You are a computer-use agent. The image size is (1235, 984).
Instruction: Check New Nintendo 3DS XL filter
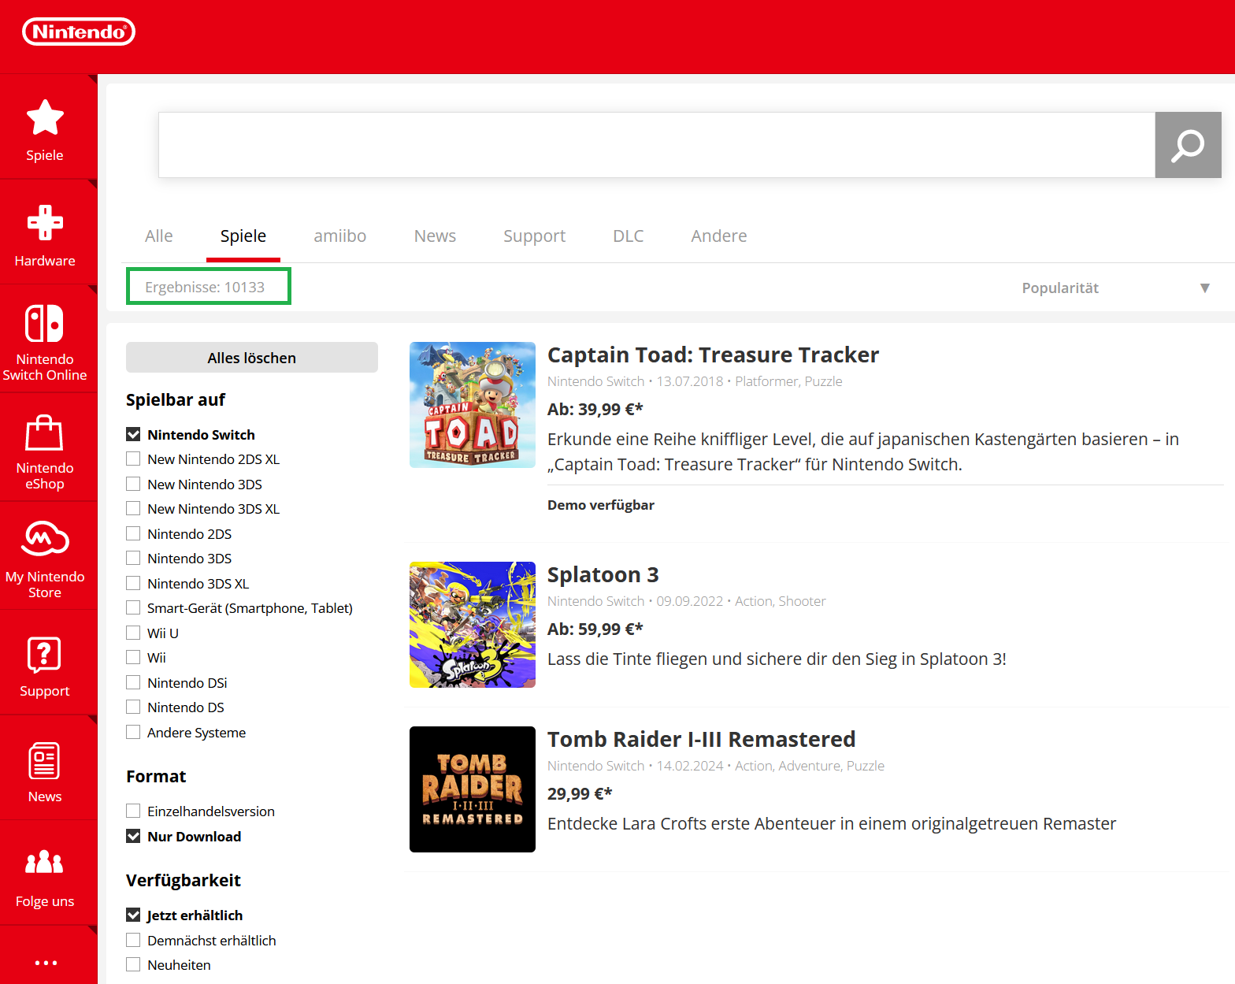tap(133, 508)
